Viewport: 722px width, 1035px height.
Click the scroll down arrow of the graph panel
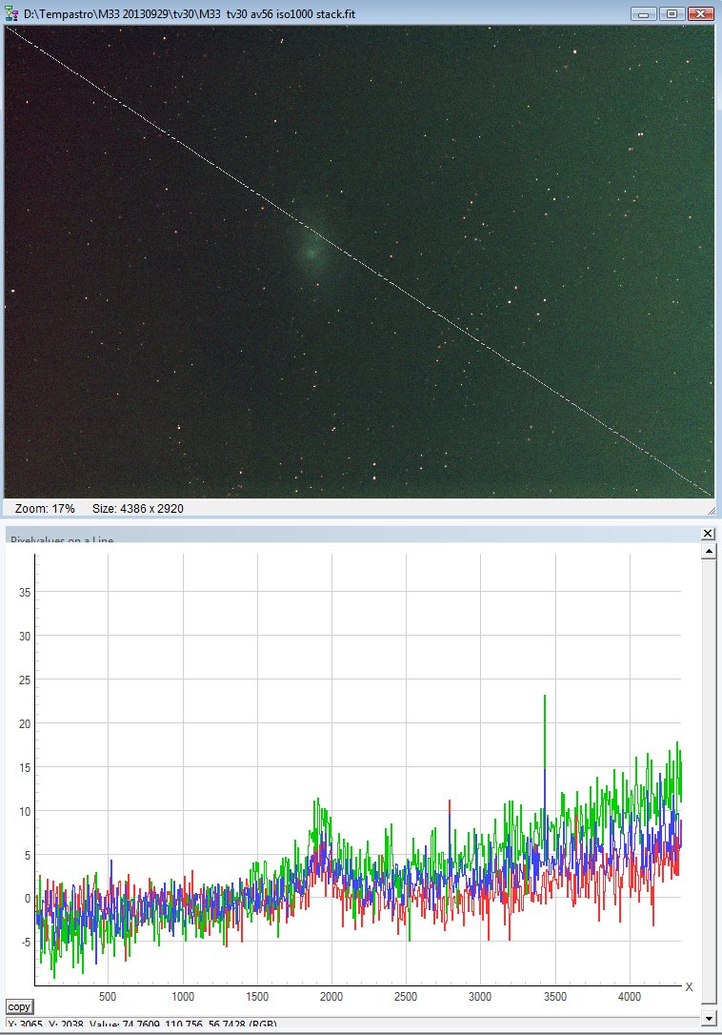708,1019
